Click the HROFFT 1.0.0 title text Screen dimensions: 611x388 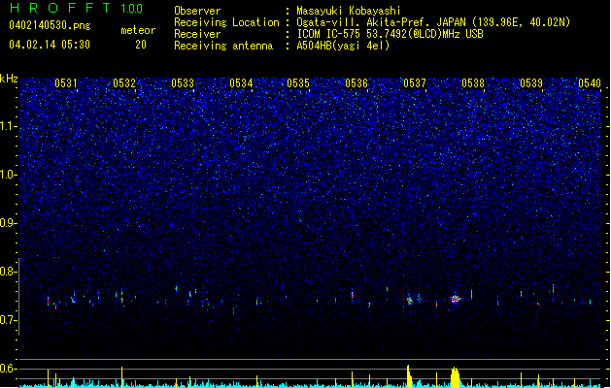point(76,8)
